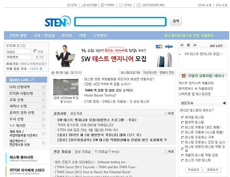
Task: Collapse the 설문조사 panel arrow
Action: coord(224,103)
